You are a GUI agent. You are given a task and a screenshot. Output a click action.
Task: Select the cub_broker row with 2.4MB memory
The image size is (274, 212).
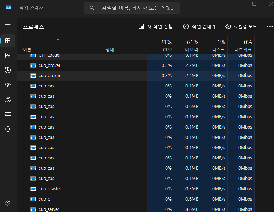tap(136, 76)
